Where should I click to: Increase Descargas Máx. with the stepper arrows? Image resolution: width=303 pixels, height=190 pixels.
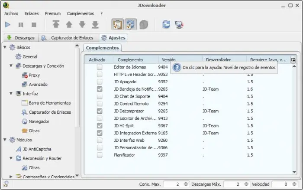click(x=246, y=183)
